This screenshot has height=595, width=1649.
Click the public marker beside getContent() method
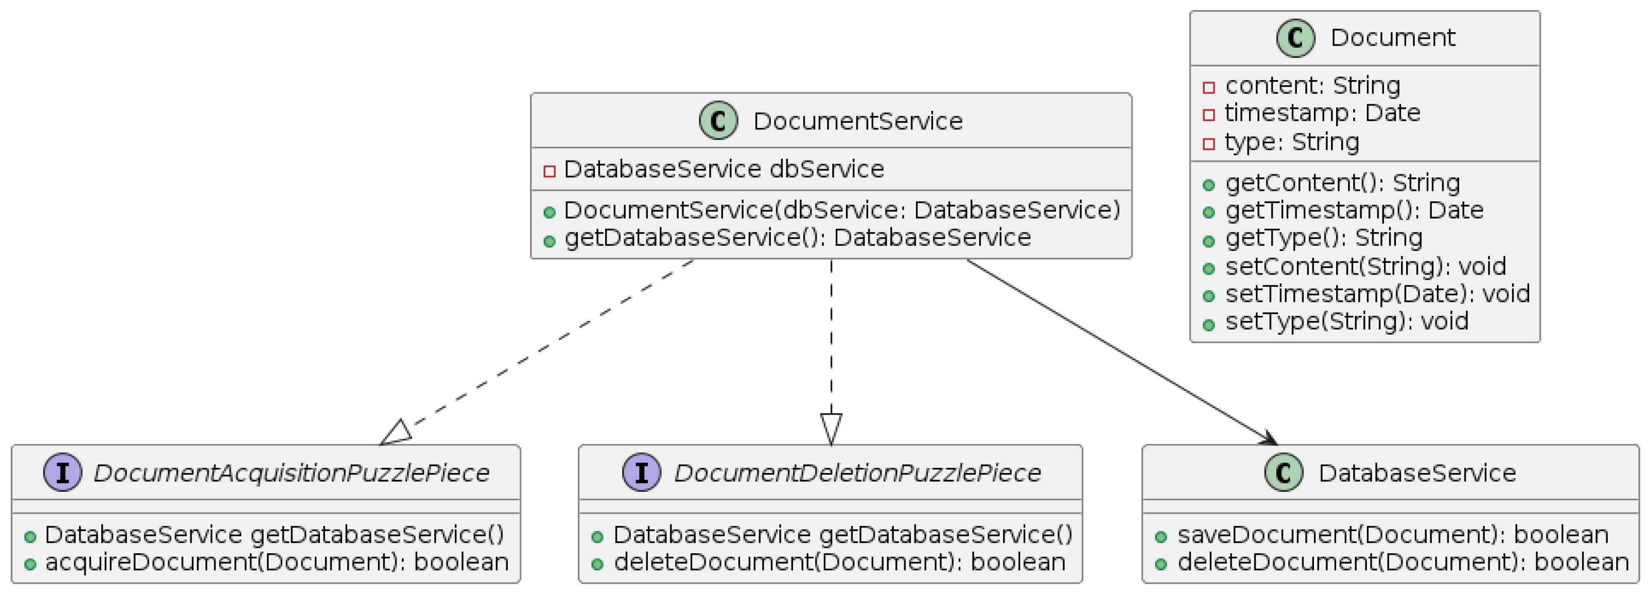click(1209, 185)
